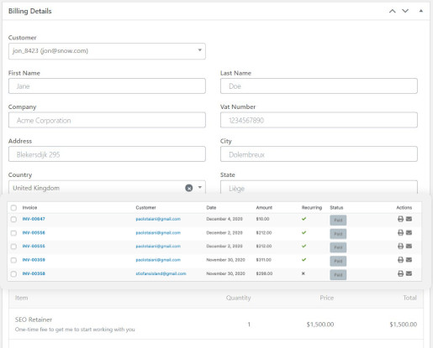
Task: Open customer email for INV-00359
Action: 158,260
